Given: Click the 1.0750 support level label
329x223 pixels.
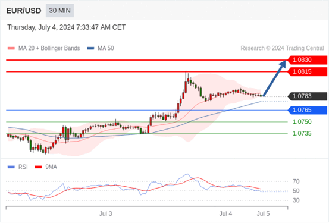Looking at the screenshot, I should click(x=302, y=122).
